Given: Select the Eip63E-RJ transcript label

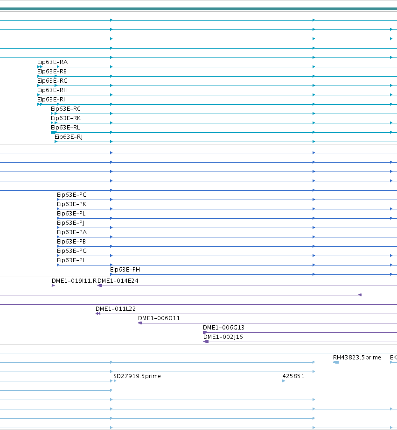Looking at the screenshot, I should click(x=69, y=137).
